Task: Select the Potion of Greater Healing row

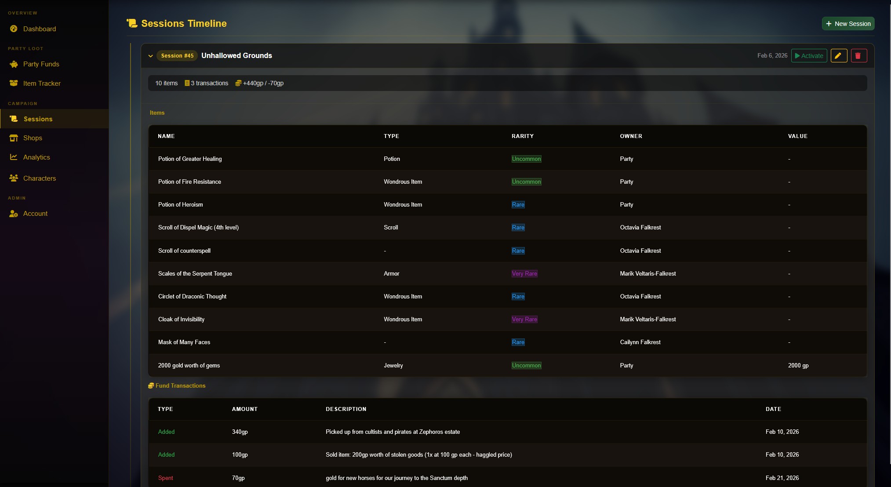Action: [x=190, y=159]
